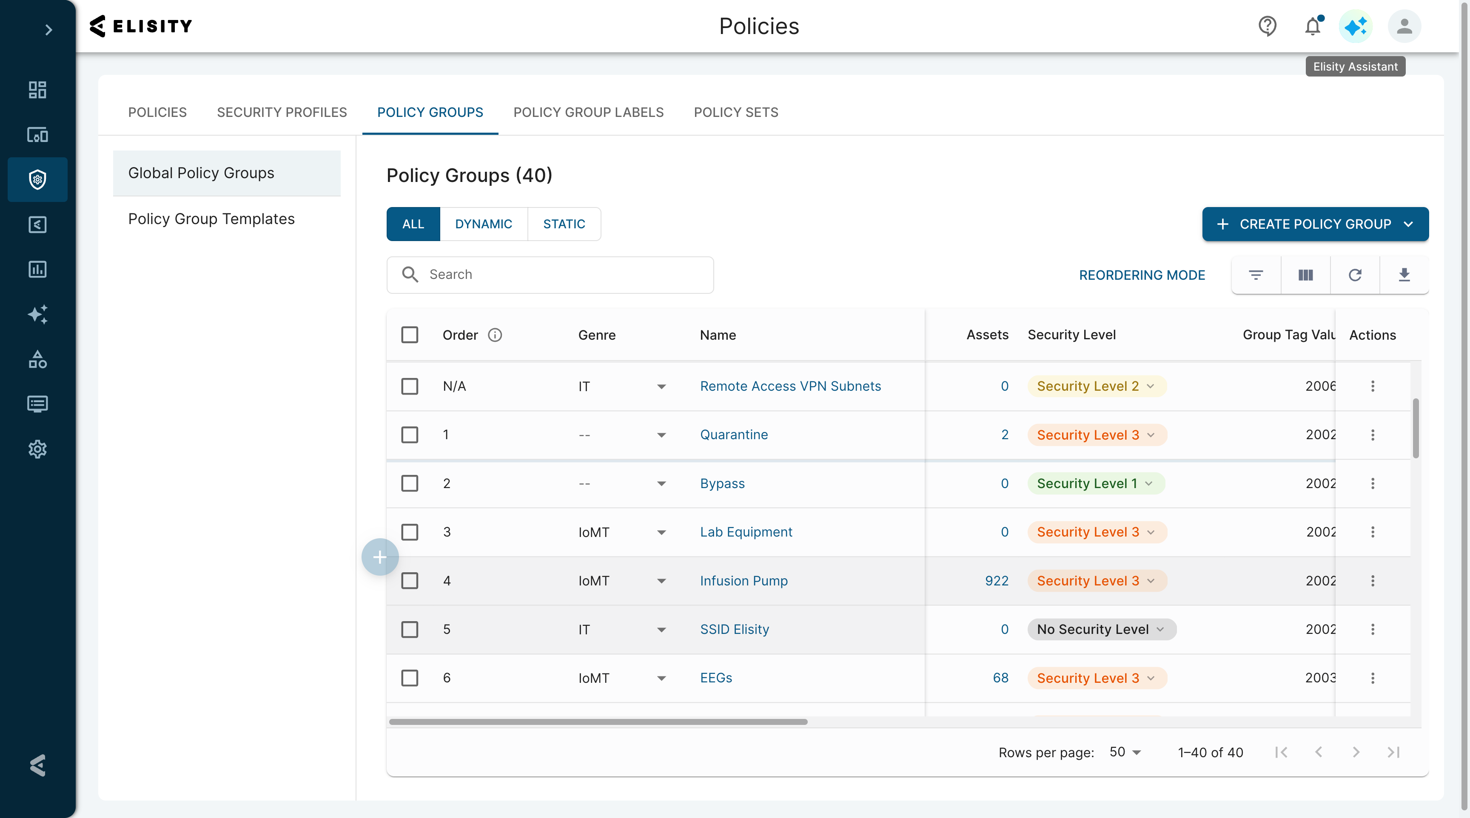The height and width of the screenshot is (818, 1470).
Task: Refresh the policy groups table
Action: (x=1355, y=275)
